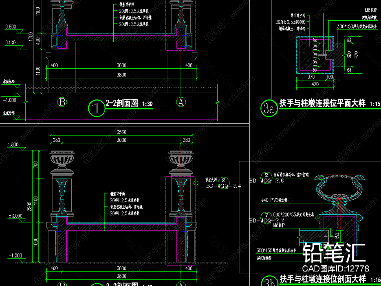Click the 水面标高 annotation

(9, 82)
